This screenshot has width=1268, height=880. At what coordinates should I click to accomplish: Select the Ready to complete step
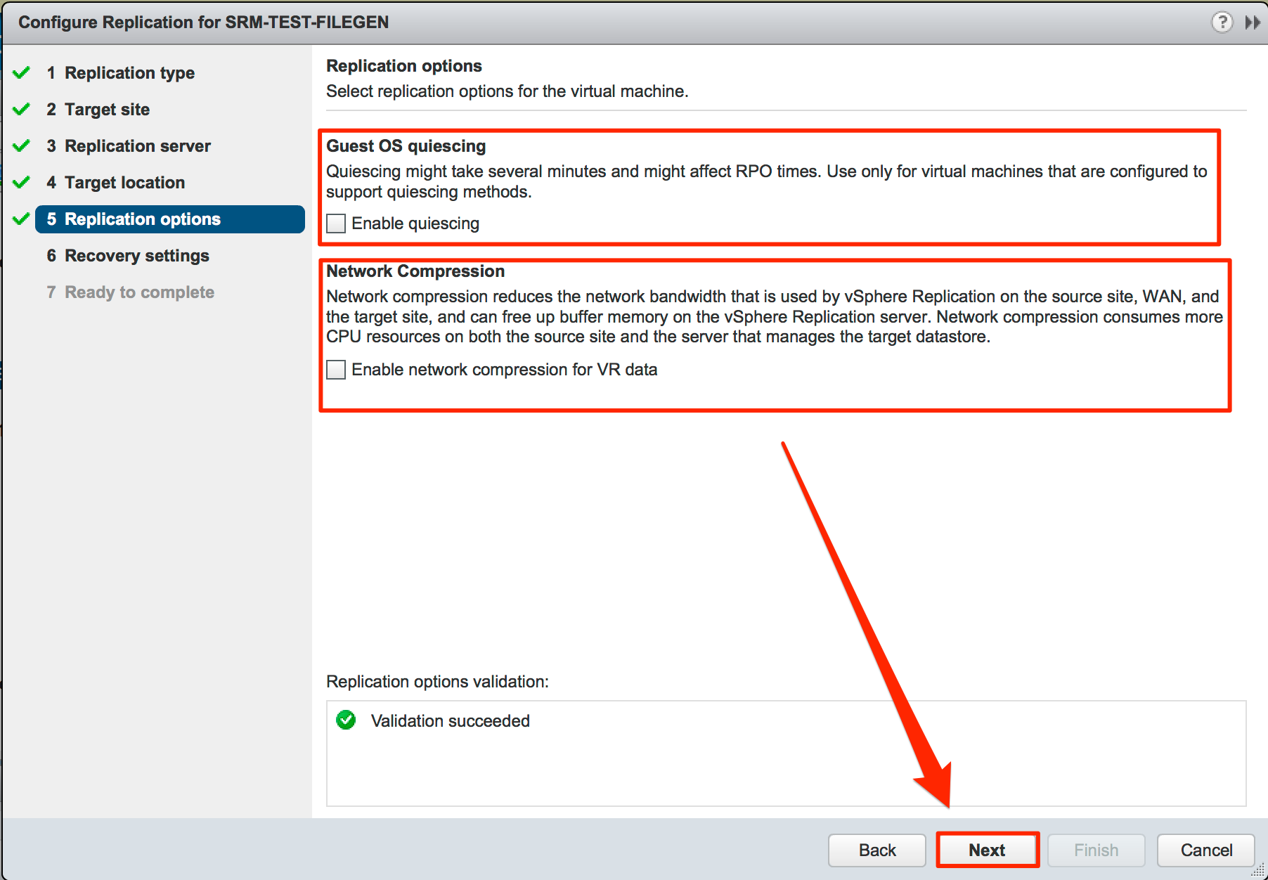(x=131, y=292)
